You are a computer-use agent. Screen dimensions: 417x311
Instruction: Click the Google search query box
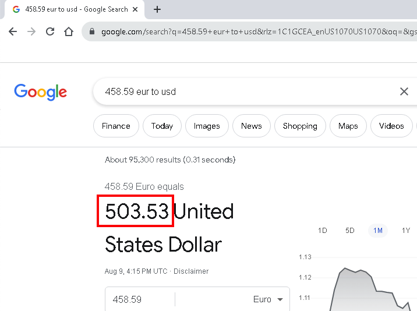point(245,91)
